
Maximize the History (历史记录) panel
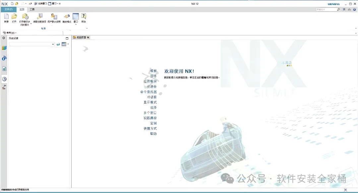tap(67, 38)
